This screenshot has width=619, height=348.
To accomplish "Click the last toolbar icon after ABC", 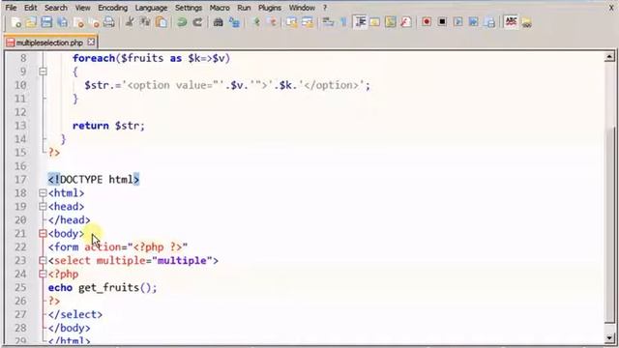I will point(526,22).
